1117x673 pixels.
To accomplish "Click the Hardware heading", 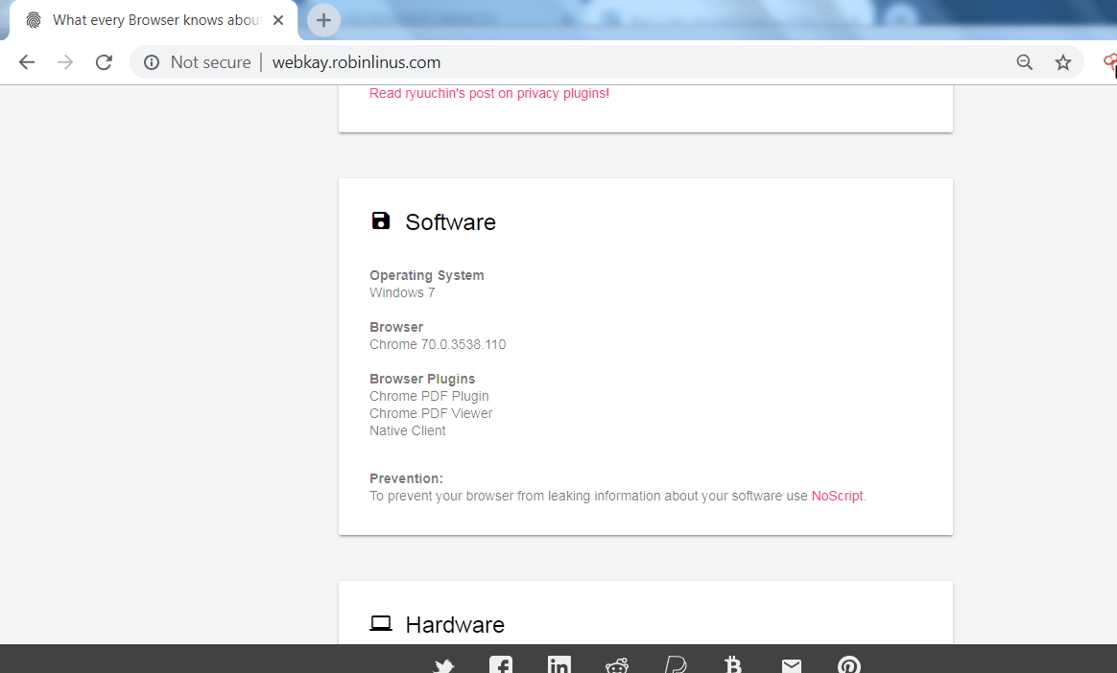I will pos(455,625).
